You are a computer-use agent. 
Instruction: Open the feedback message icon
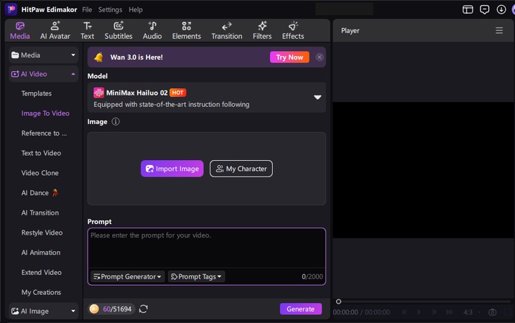pyautogui.click(x=484, y=9)
